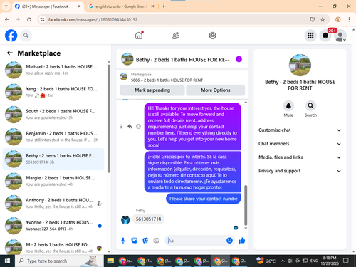Image resolution: width=356 pixels, height=267 pixels.
Task: Open Windows notification center icon
Action: [x=346, y=261]
